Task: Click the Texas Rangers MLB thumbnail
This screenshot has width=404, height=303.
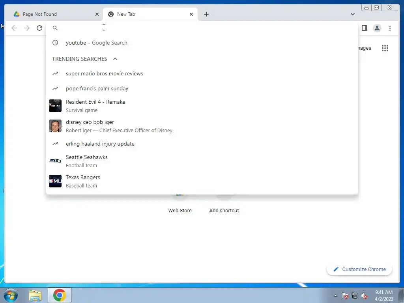Action: pos(55,181)
